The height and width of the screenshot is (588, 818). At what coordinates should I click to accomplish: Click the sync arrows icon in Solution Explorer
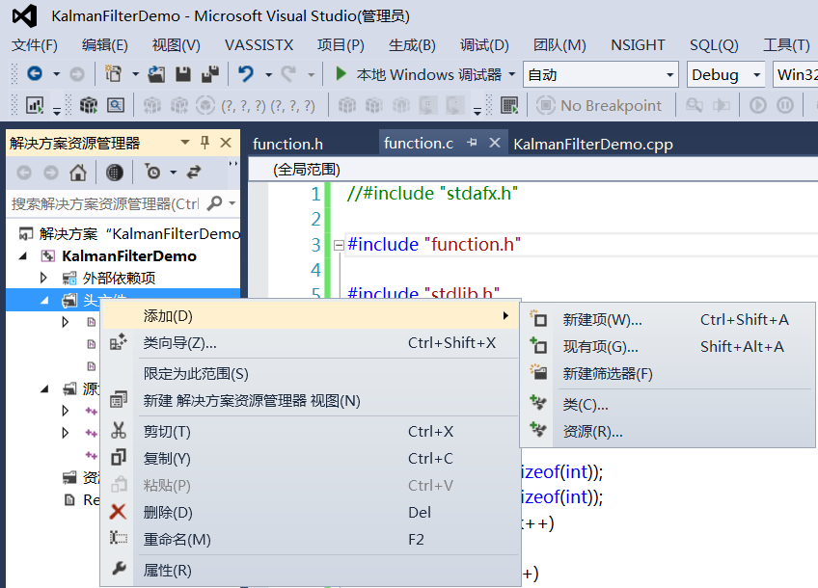[194, 172]
